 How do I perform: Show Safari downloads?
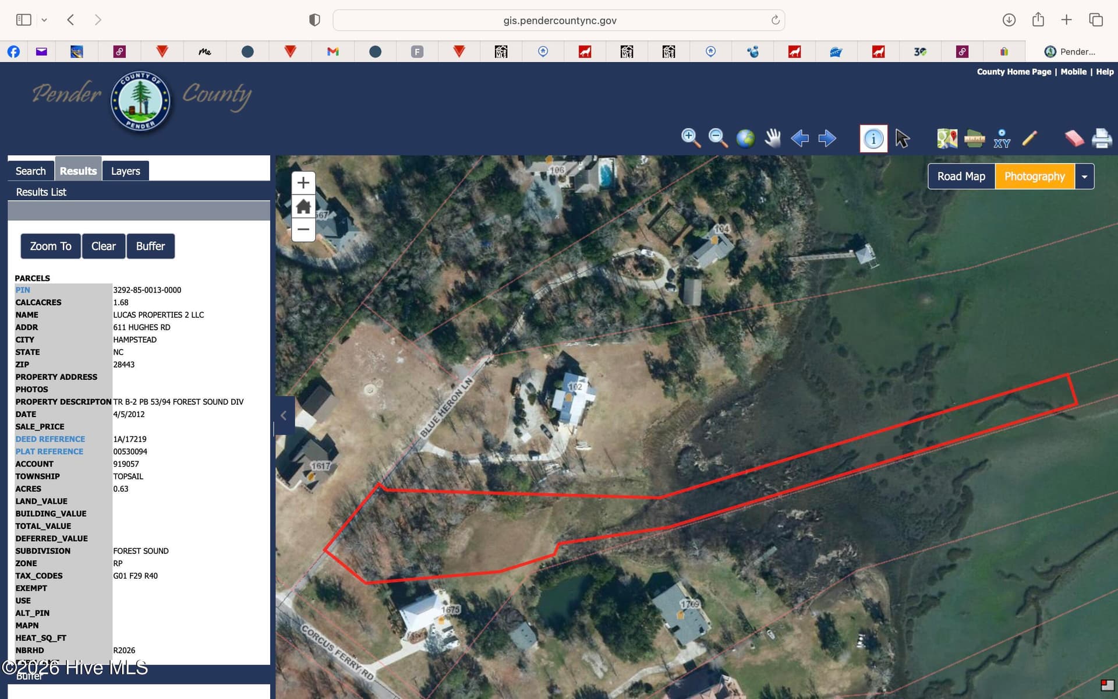1009,20
